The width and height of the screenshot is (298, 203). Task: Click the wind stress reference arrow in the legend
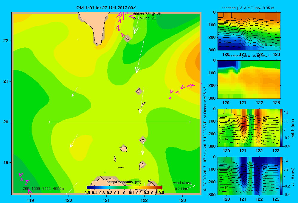click(183, 186)
